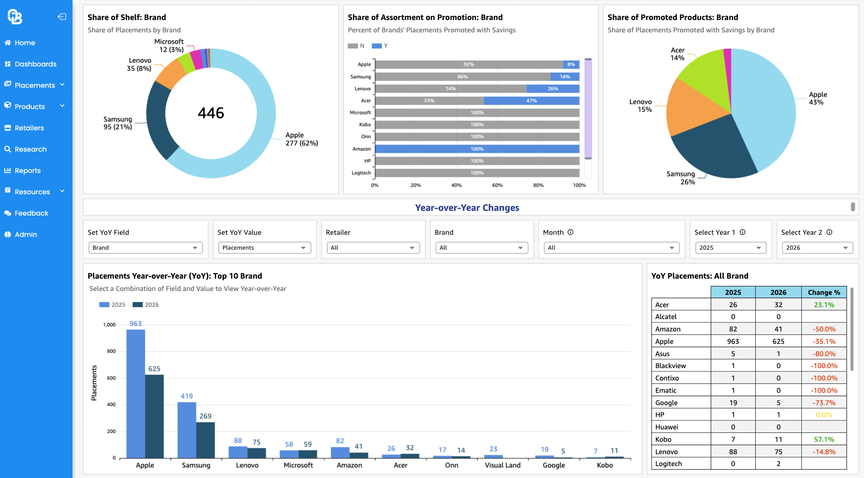This screenshot has width=864, height=478.
Task: Click the app logo in sidebar
Action: click(x=14, y=17)
